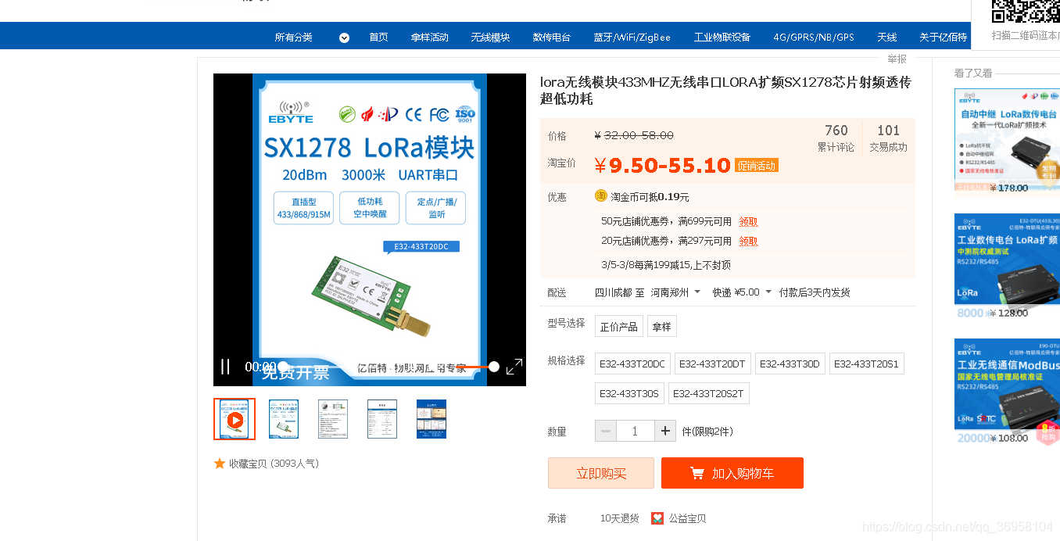Select 拿样 model option
Screen dimensions: 1060x541
click(662, 327)
